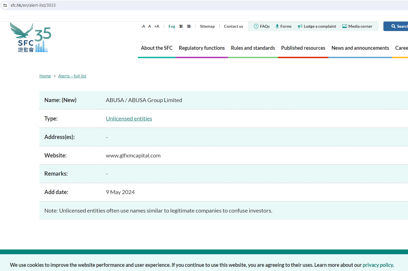Click the Media corner picture icon
Image resolution: width=408 pixels, height=271 pixels.
pos(345,26)
